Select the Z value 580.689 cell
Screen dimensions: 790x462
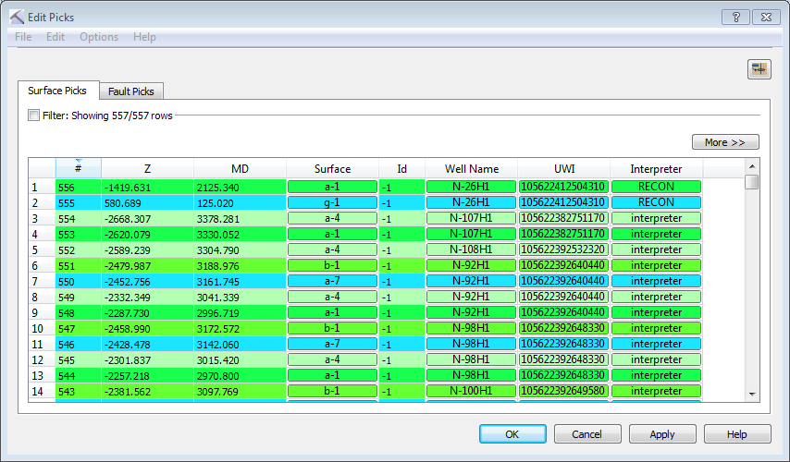147,202
